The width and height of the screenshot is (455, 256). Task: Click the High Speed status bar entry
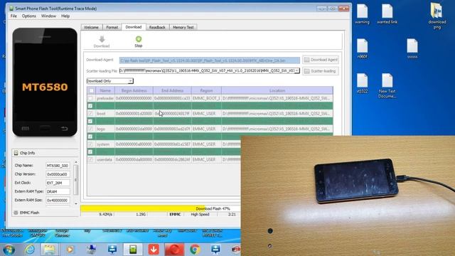tap(200, 214)
